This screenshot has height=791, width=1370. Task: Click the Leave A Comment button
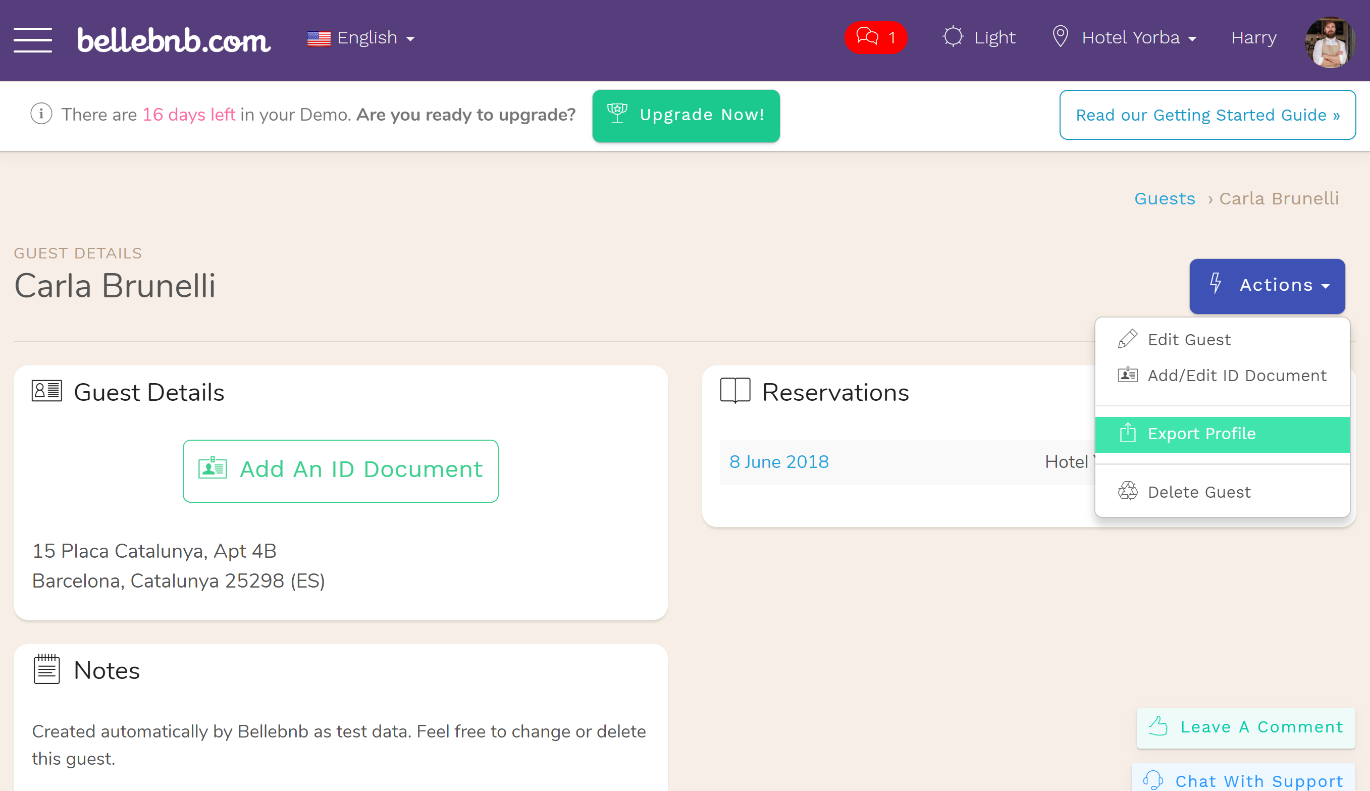click(1245, 727)
